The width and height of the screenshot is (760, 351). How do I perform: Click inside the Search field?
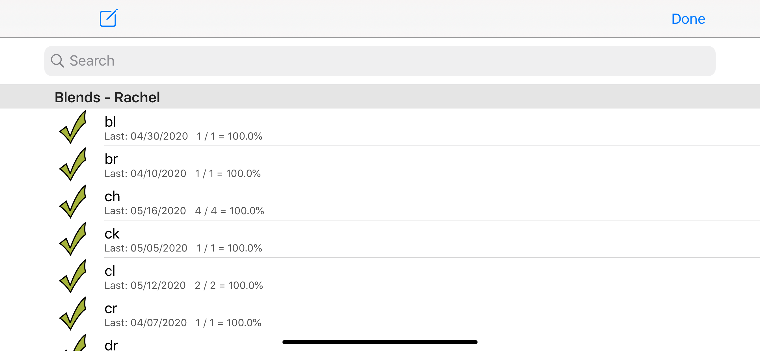pos(379,60)
